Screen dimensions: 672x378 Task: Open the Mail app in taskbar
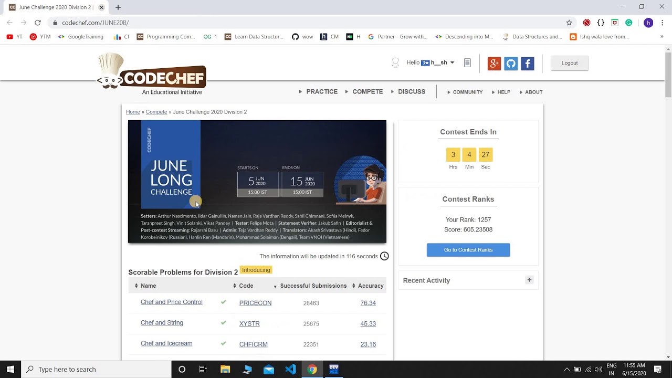coord(269,369)
